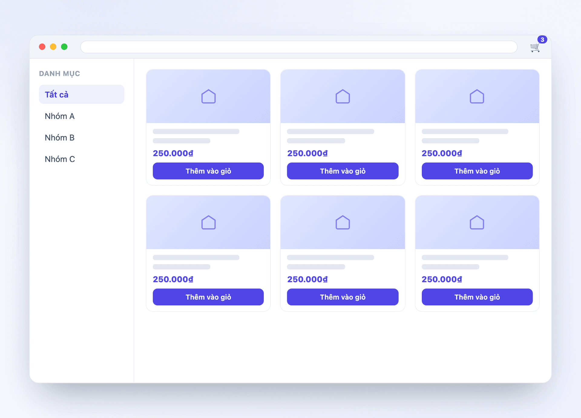The height and width of the screenshot is (418, 581).
Task: Click Thêm vào giỏ on middle top-row product
Action: (343, 171)
